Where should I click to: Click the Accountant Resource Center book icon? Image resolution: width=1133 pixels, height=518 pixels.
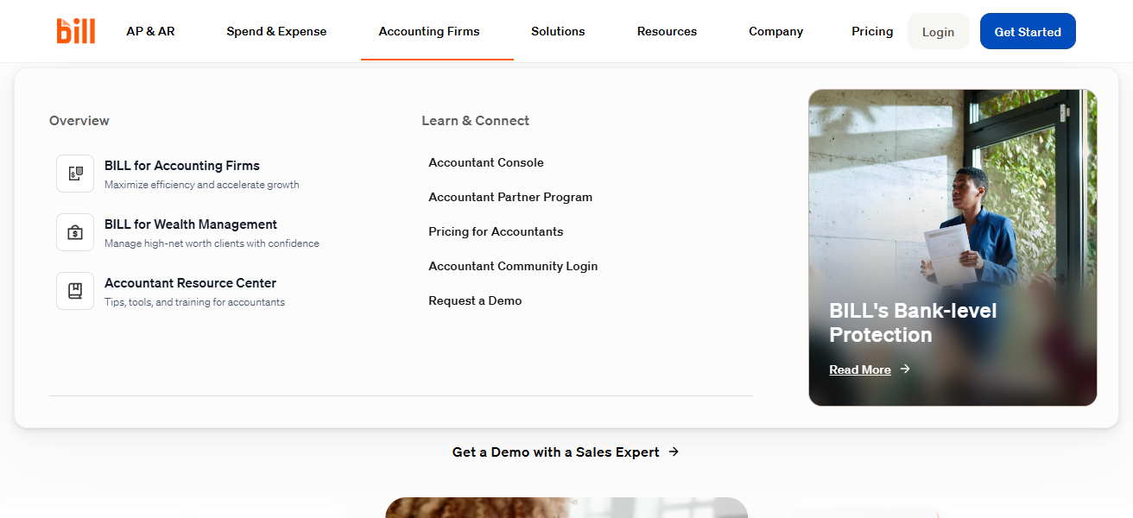point(75,291)
